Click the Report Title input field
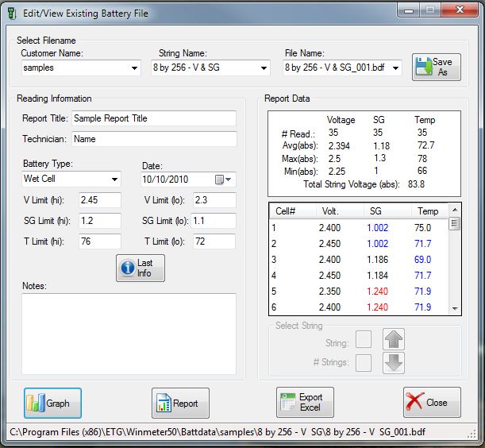 (154, 118)
